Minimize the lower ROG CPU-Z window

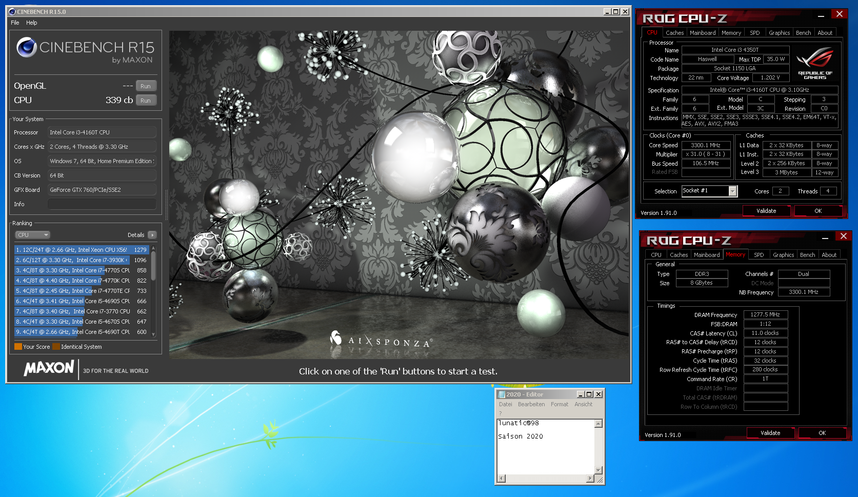[x=825, y=237]
